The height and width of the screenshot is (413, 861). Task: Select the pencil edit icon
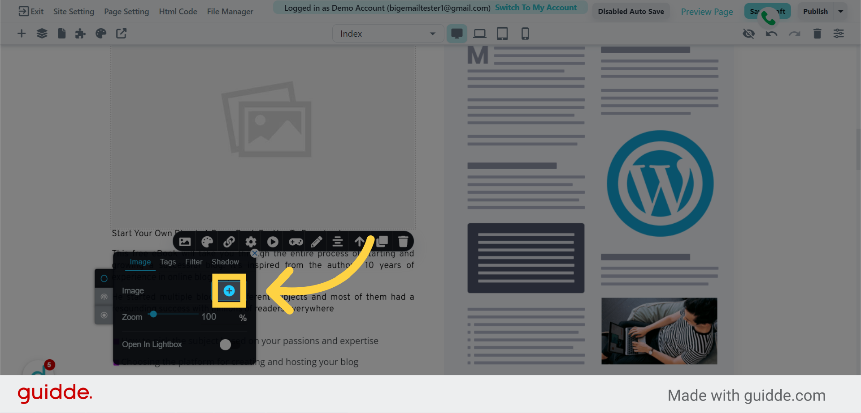tap(317, 242)
